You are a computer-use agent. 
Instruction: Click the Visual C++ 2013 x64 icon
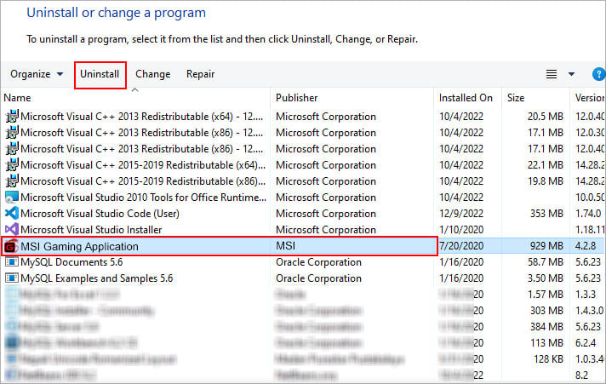click(12, 117)
